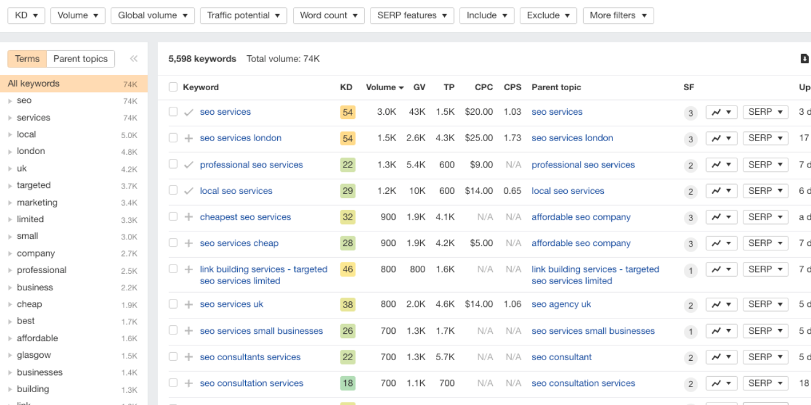Check the select-all checkbox in Keyword header
The height and width of the screenshot is (405, 811).
[x=173, y=87]
